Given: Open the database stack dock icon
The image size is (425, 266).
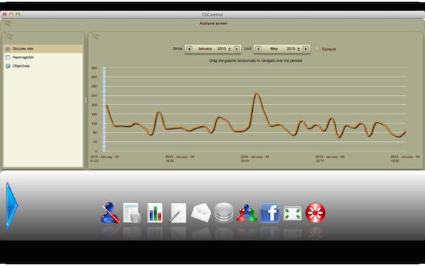Looking at the screenshot, I should pyautogui.click(x=224, y=213).
